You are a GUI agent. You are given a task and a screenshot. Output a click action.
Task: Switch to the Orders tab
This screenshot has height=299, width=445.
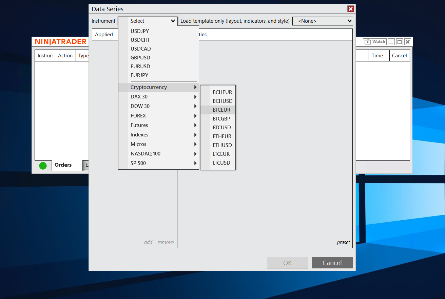coord(63,165)
